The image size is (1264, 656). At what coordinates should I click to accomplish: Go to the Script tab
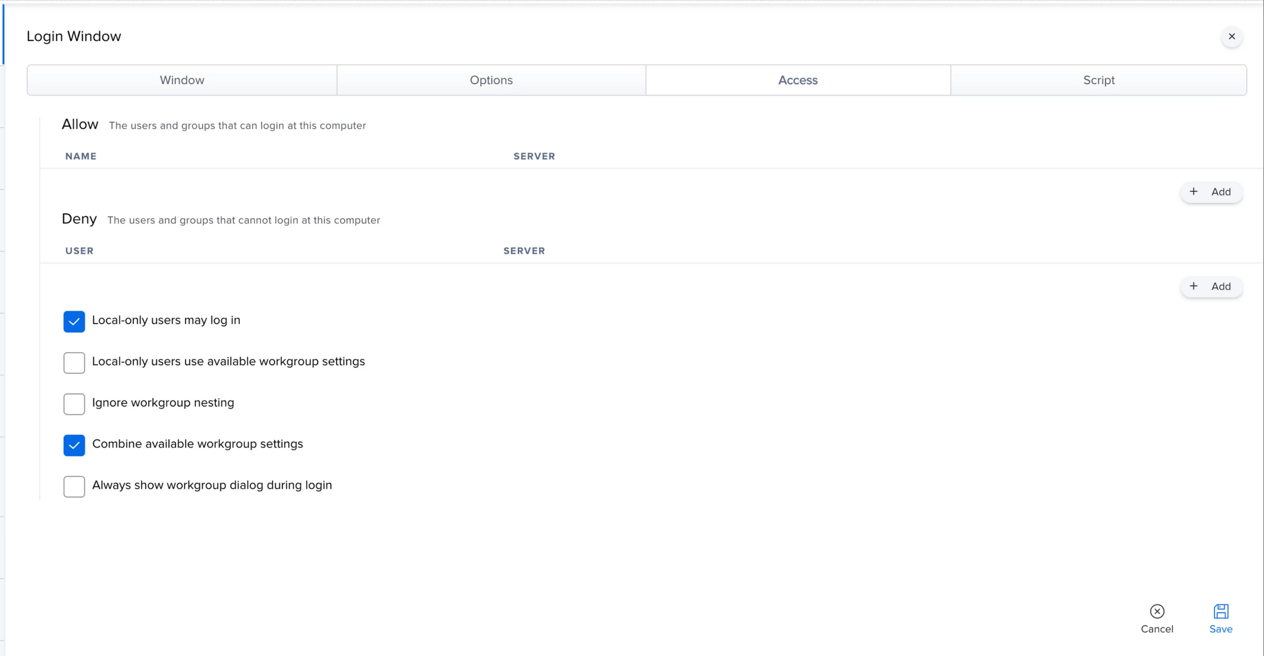point(1099,80)
